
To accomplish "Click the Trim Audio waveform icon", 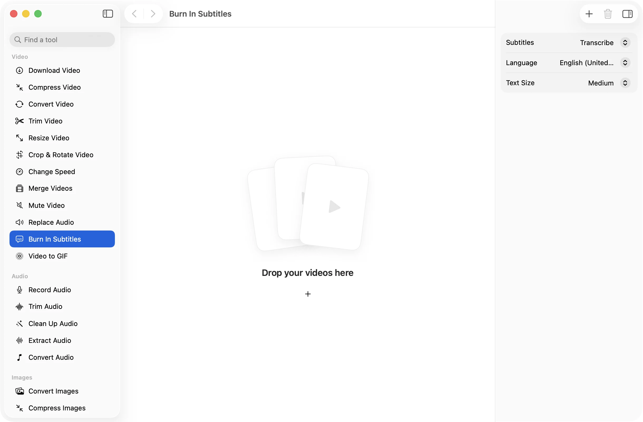I will point(20,306).
